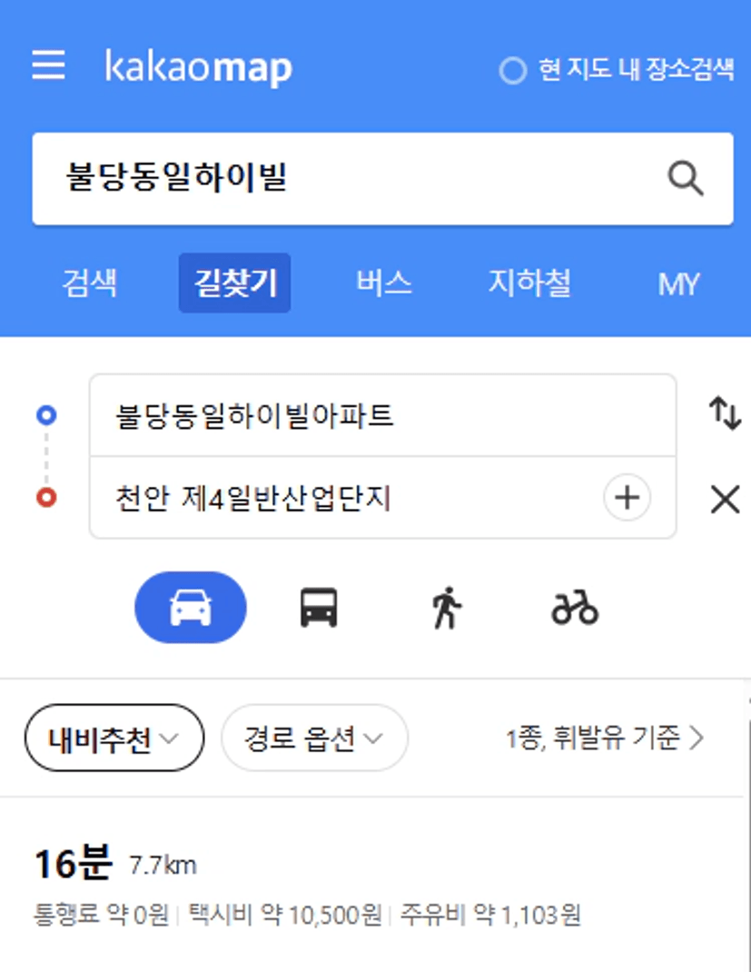Select car driving mode
The height and width of the screenshot is (972, 751).
190,608
